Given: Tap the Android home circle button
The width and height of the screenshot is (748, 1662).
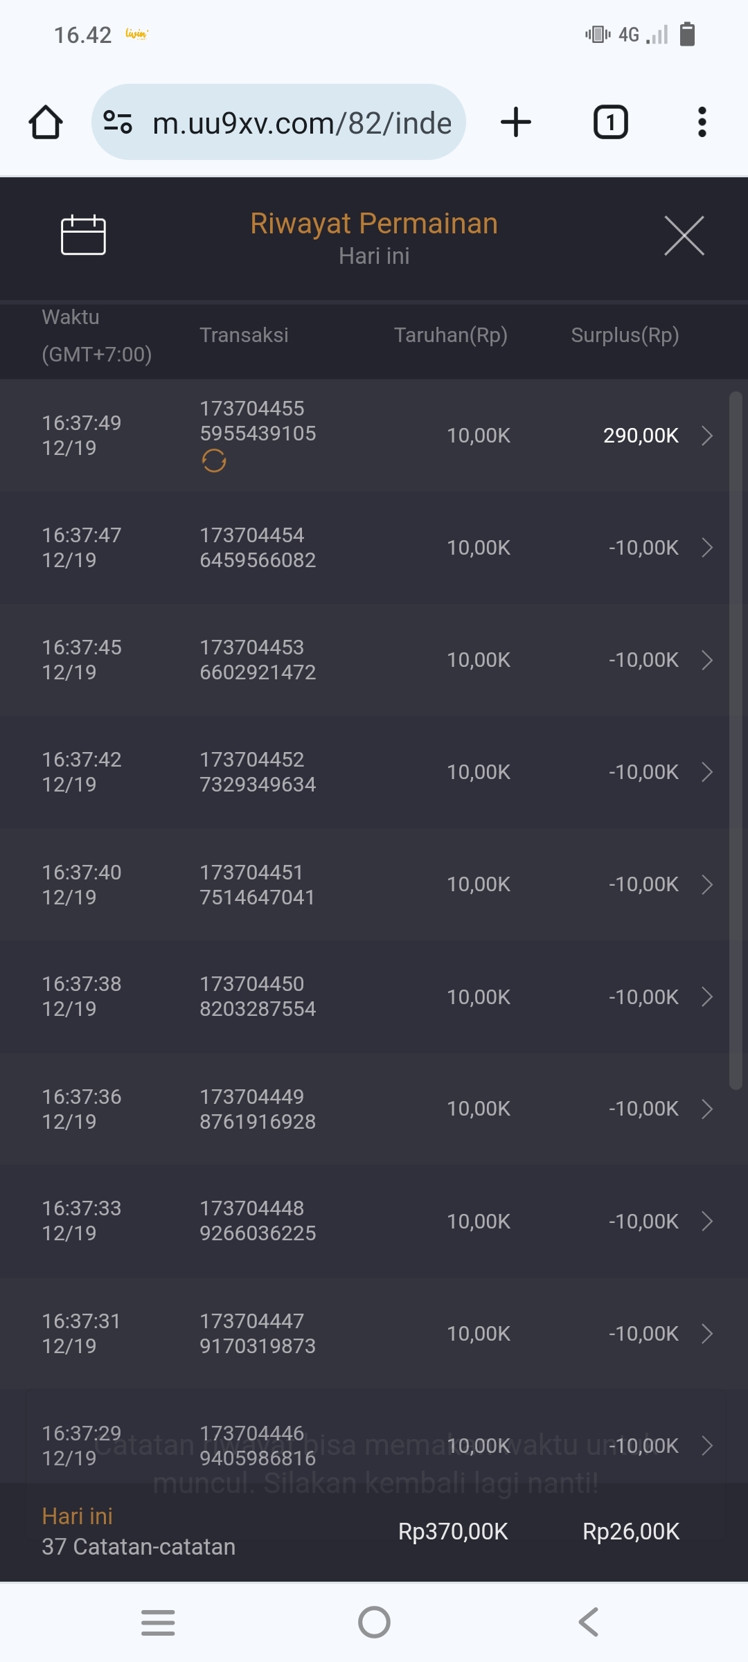Looking at the screenshot, I should (x=374, y=1623).
